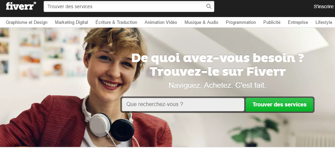Click the green 'Trouver des services' button
Image resolution: width=335 pixels, height=148 pixels.
coord(279,104)
